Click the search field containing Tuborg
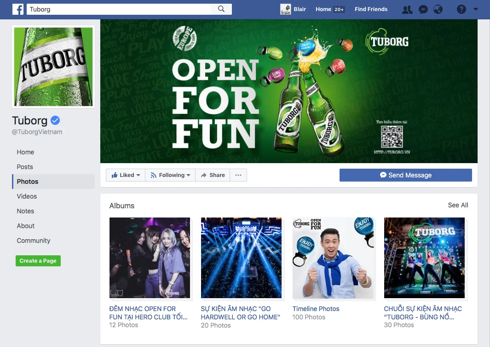Viewport: 490px width, 347px height. click(x=119, y=9)
